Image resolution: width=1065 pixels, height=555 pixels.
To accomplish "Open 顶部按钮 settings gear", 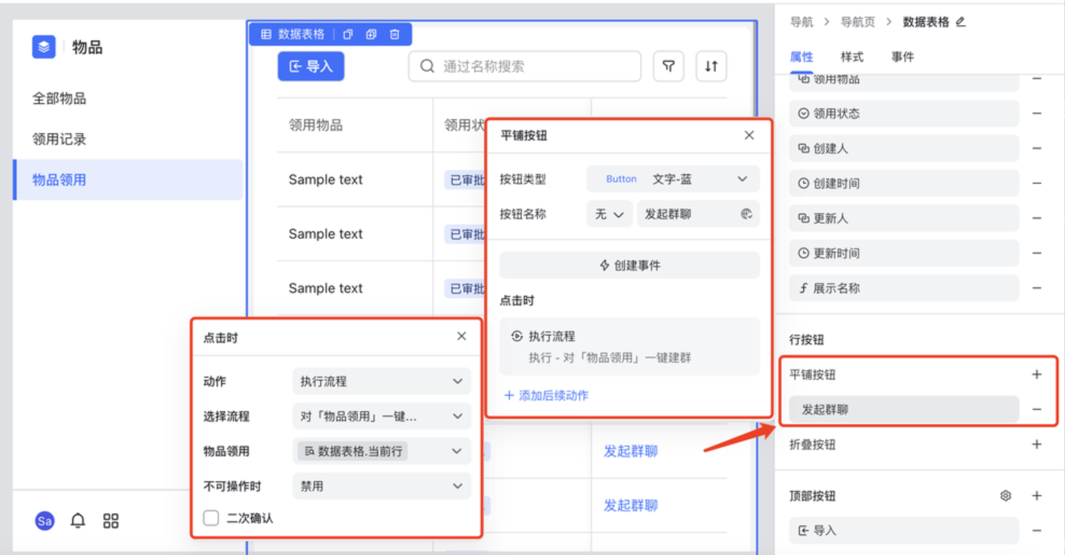I will 1006,496.
